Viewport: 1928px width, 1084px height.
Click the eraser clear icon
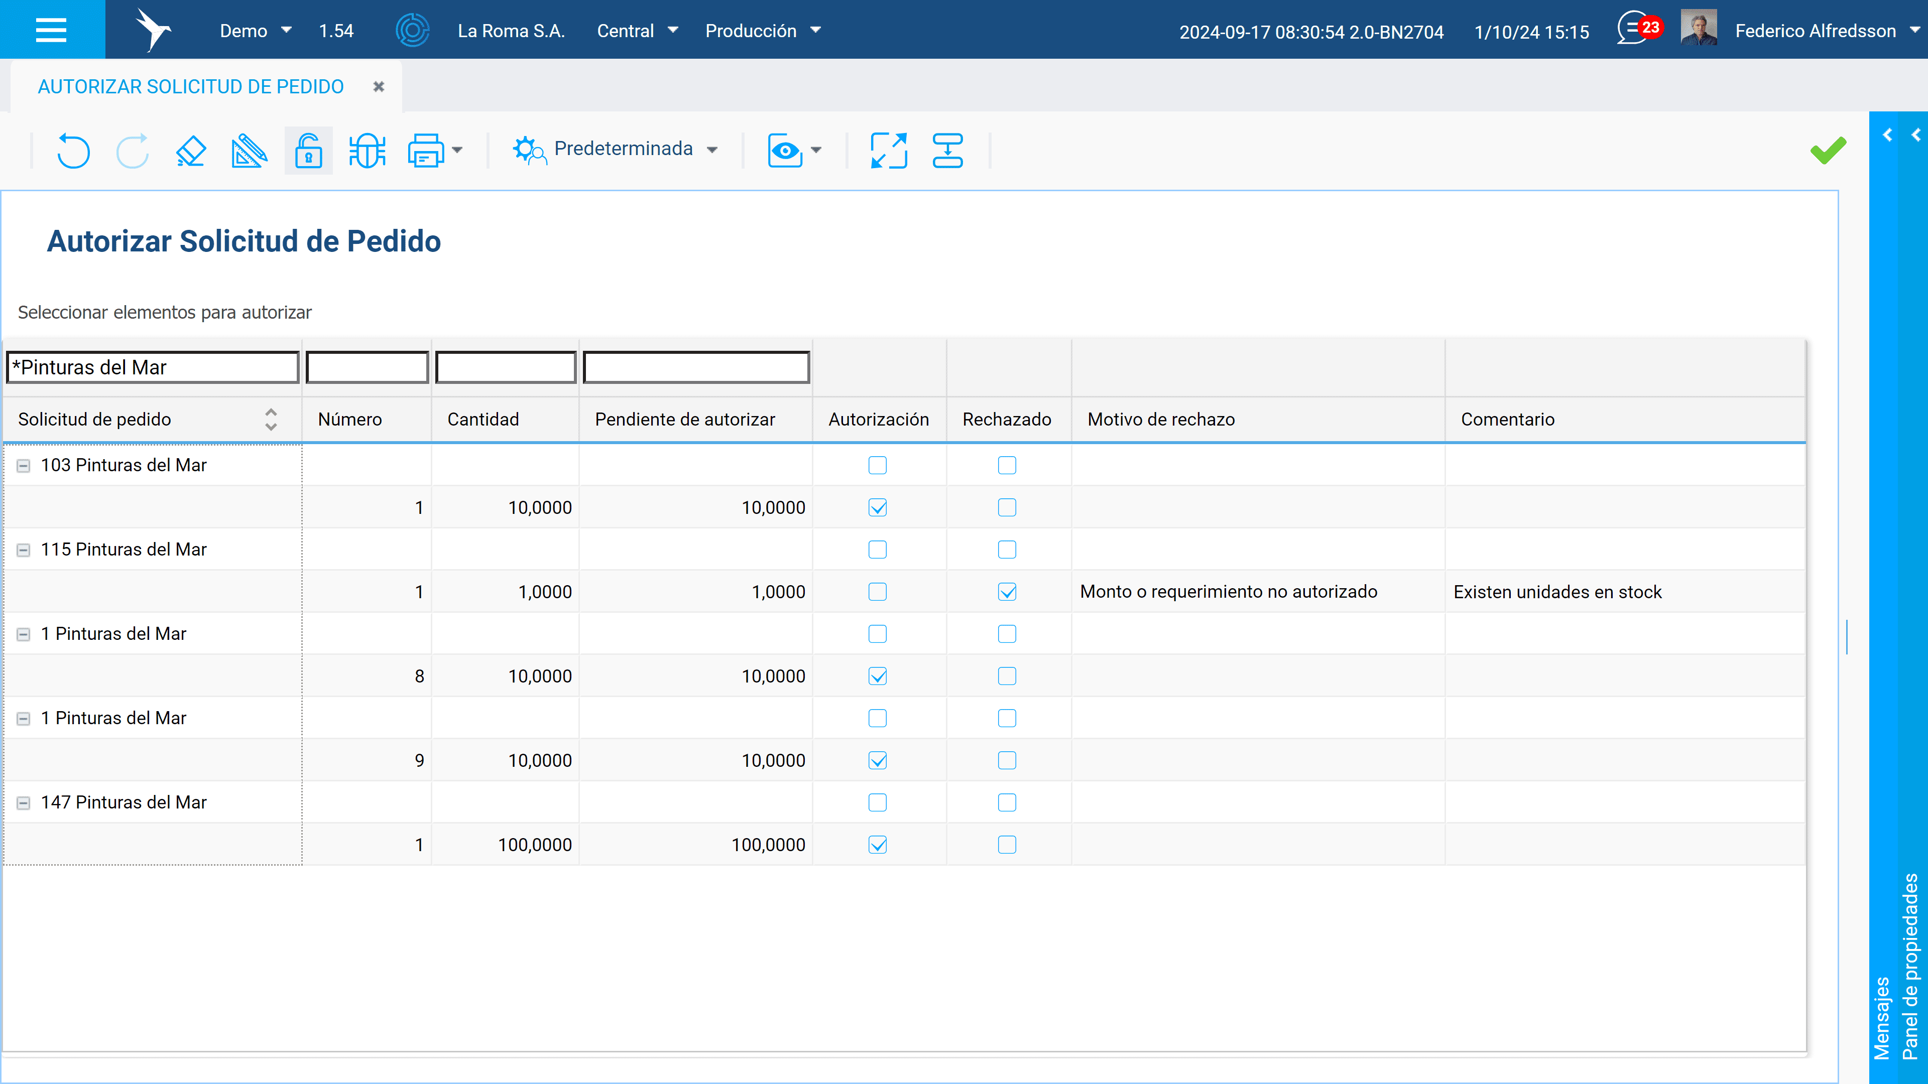point(191,151)
